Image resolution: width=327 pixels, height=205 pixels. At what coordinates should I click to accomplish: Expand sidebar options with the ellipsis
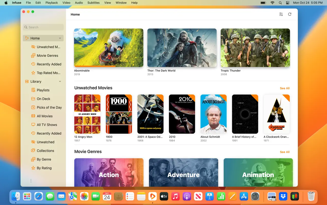pyautogui.click(x=31, y=181)
